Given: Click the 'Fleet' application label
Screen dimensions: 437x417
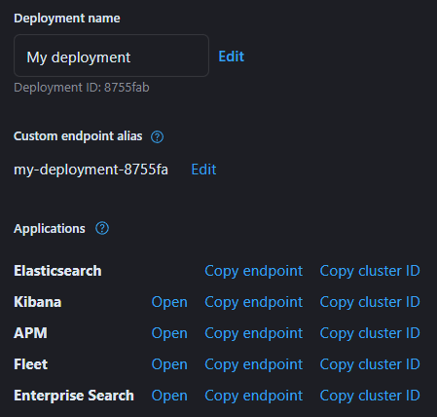Looking at the screenshot, I should (x=31, y=364).
